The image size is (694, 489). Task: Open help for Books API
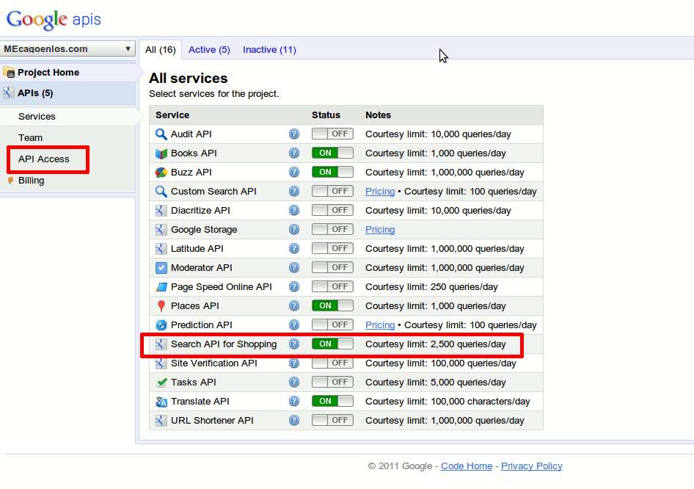pos(294,153)
